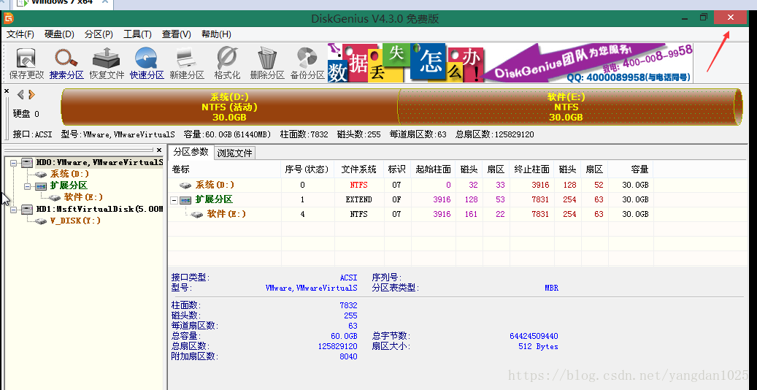757x390 pixels.
Task: Go to next disk with right arrow
Action: tap(31, 94)
